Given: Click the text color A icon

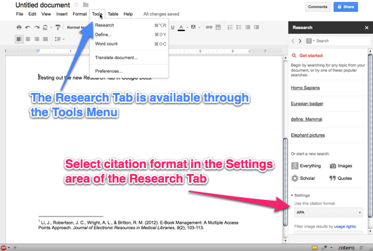Looking at the screenshot, I should [x=181, y=27].
